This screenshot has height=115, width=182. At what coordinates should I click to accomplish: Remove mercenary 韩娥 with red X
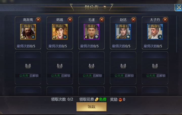70,20
